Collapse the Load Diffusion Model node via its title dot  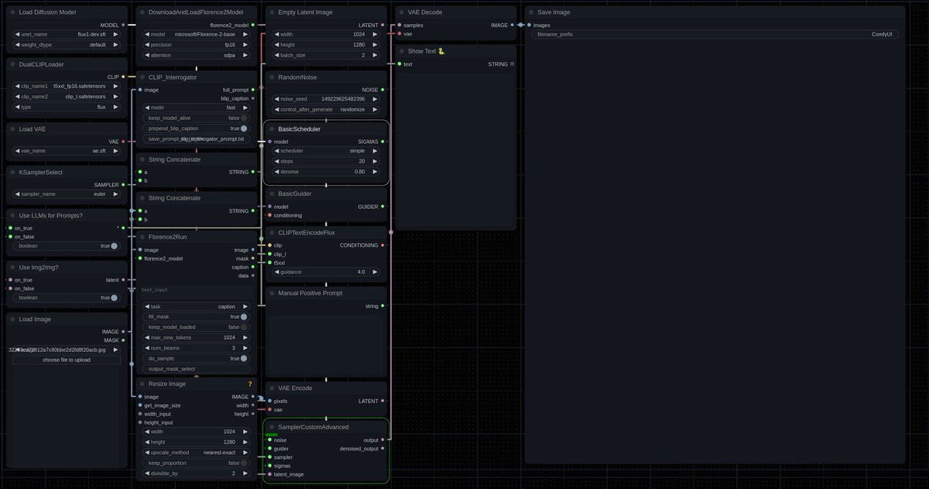coord(13,12)
